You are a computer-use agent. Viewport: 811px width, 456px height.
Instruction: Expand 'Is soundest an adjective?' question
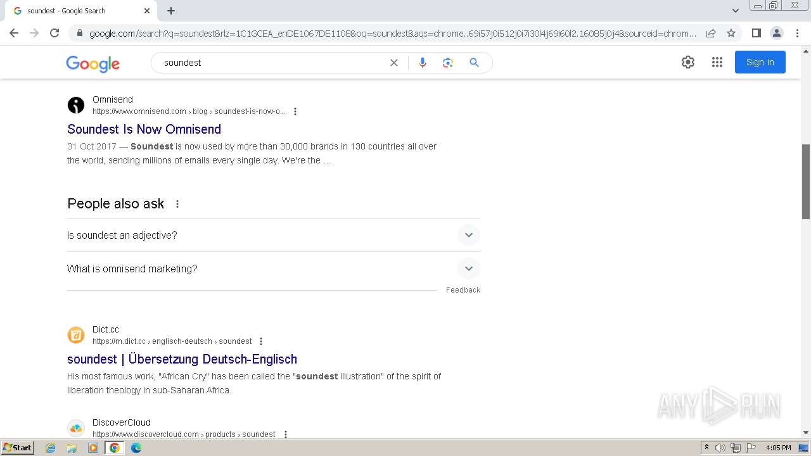tap(274, 235)
